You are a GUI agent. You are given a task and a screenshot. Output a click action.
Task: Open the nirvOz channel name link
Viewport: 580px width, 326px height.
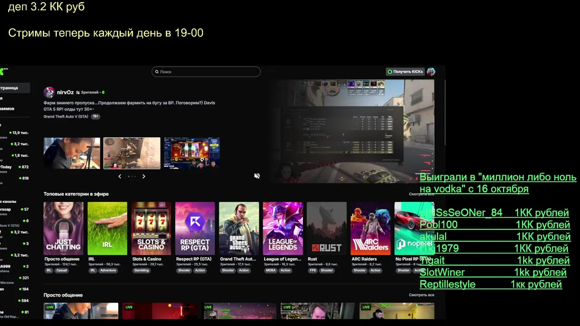(x=65, y=92)
